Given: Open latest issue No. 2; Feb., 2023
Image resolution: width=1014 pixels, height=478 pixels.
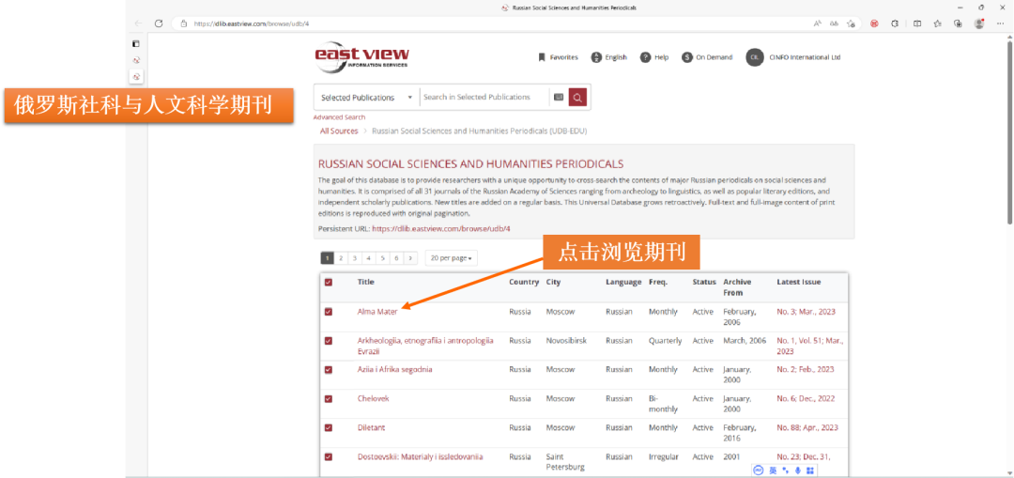Looking at the screenshot, I should (806, 369).
